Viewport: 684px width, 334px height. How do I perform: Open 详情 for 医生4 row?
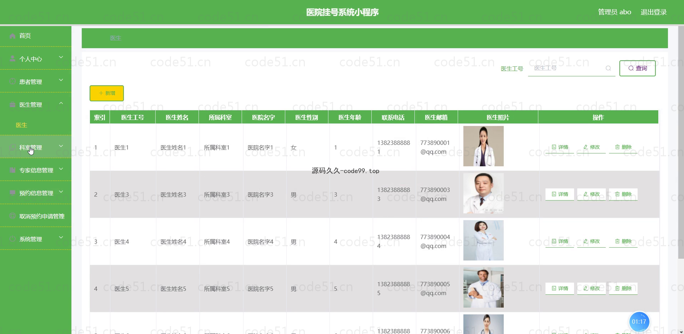(560, 241)
